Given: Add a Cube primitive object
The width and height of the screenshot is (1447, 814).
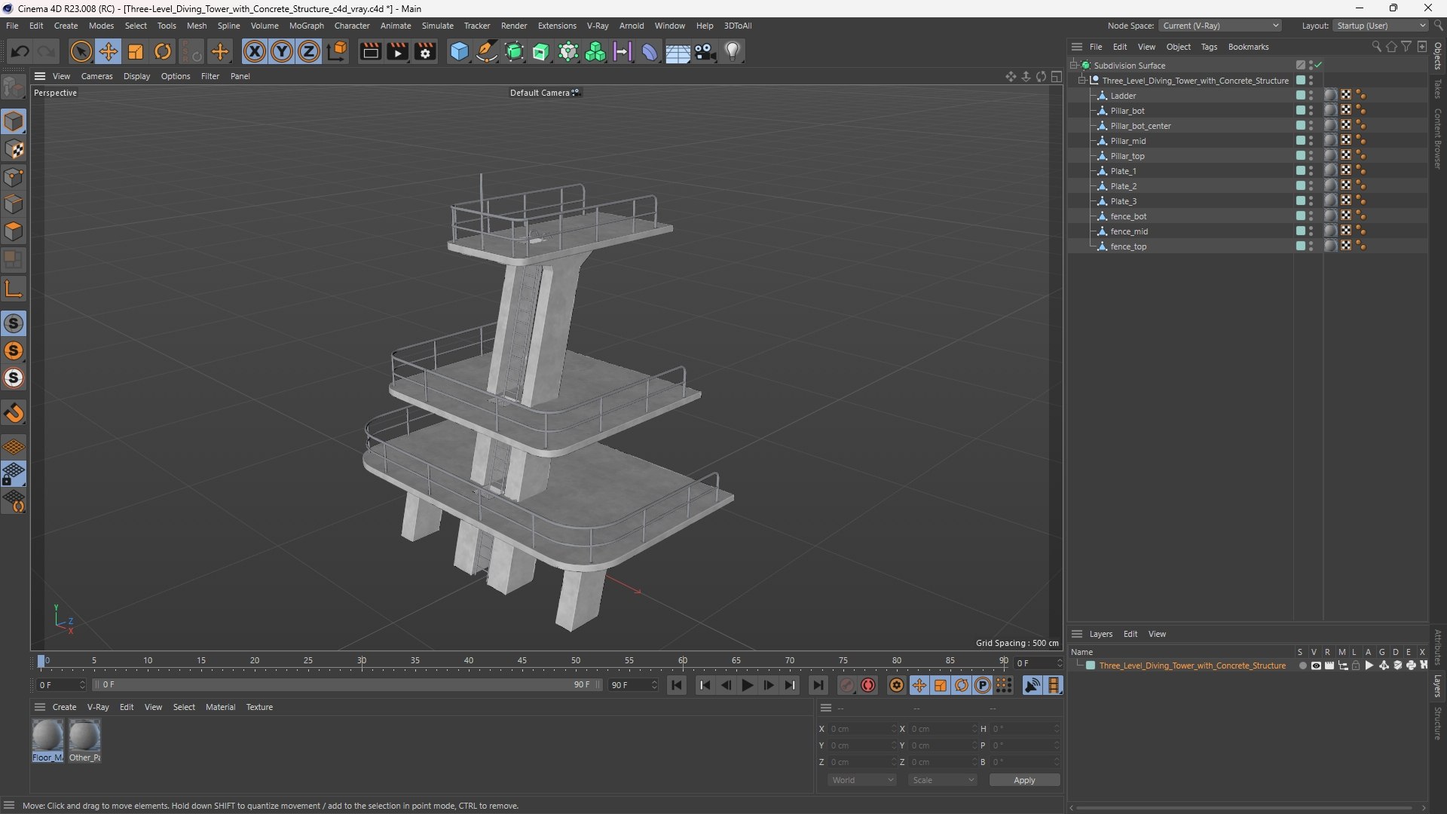Looking at the screenshot, I should click(x=459, y=51).
